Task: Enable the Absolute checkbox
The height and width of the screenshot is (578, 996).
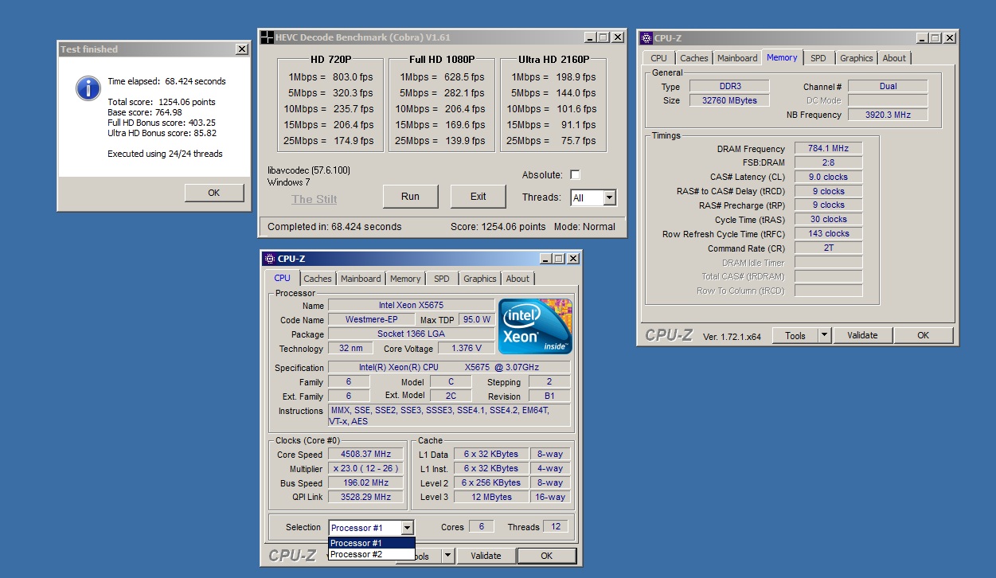Action: (x=575, y=175)
